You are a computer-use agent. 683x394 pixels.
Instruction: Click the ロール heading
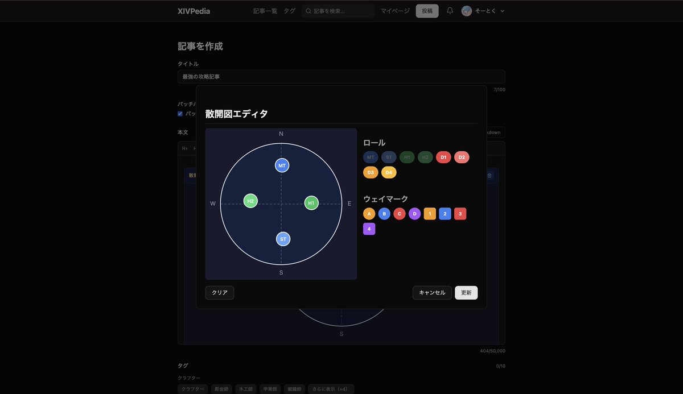375,143
